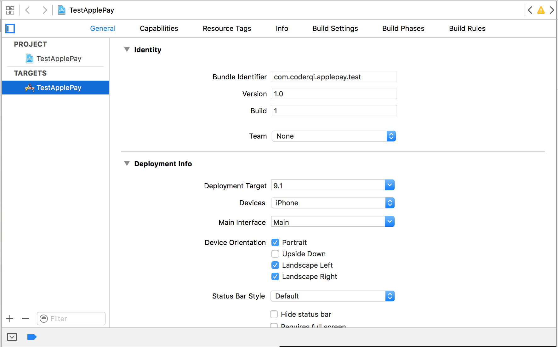This screenshot has height=347, width=558.
Task: Go forward with the right arrow
Action: tap(45, 10)
